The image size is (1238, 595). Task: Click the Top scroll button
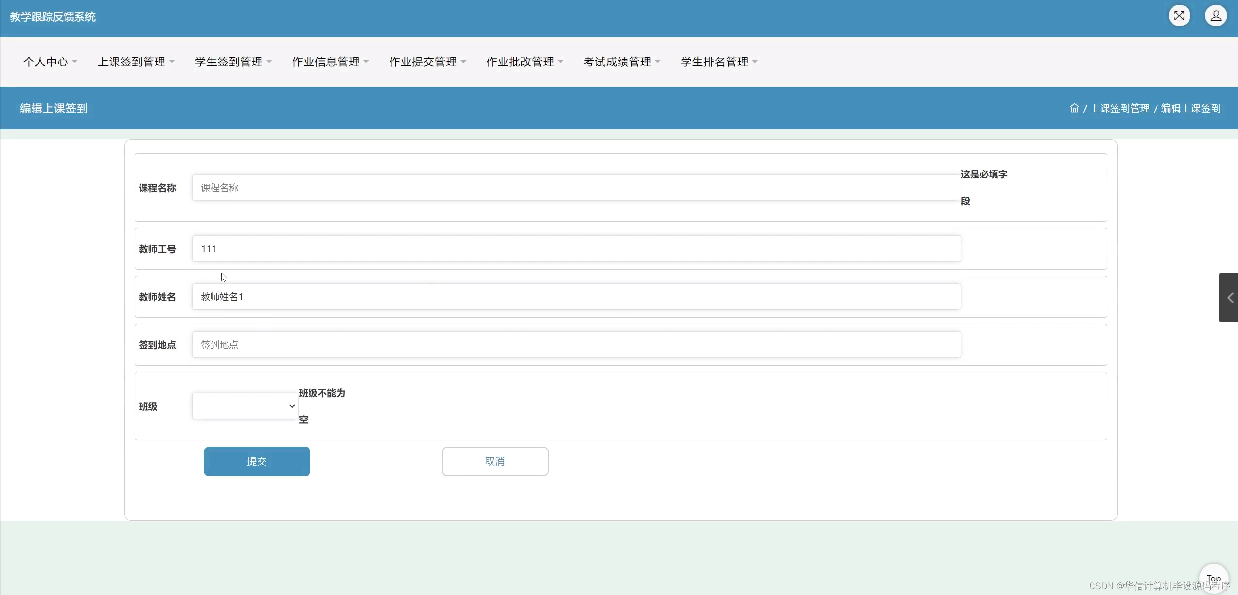coord(1213,578)
